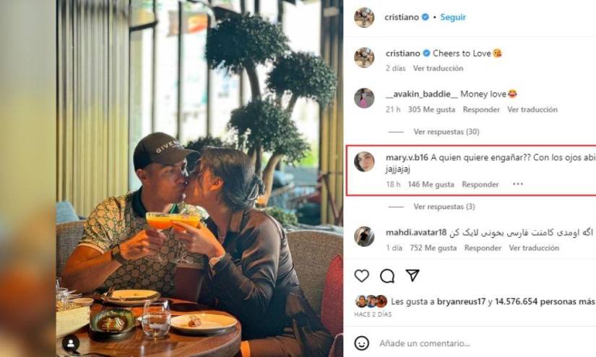596x357 pixels.
Task: Open the emoji picker smiley icon
Action: pyautogui.click(x=361, y=343)
